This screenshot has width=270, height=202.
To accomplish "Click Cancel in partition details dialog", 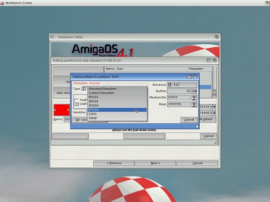I will [189, 120].
